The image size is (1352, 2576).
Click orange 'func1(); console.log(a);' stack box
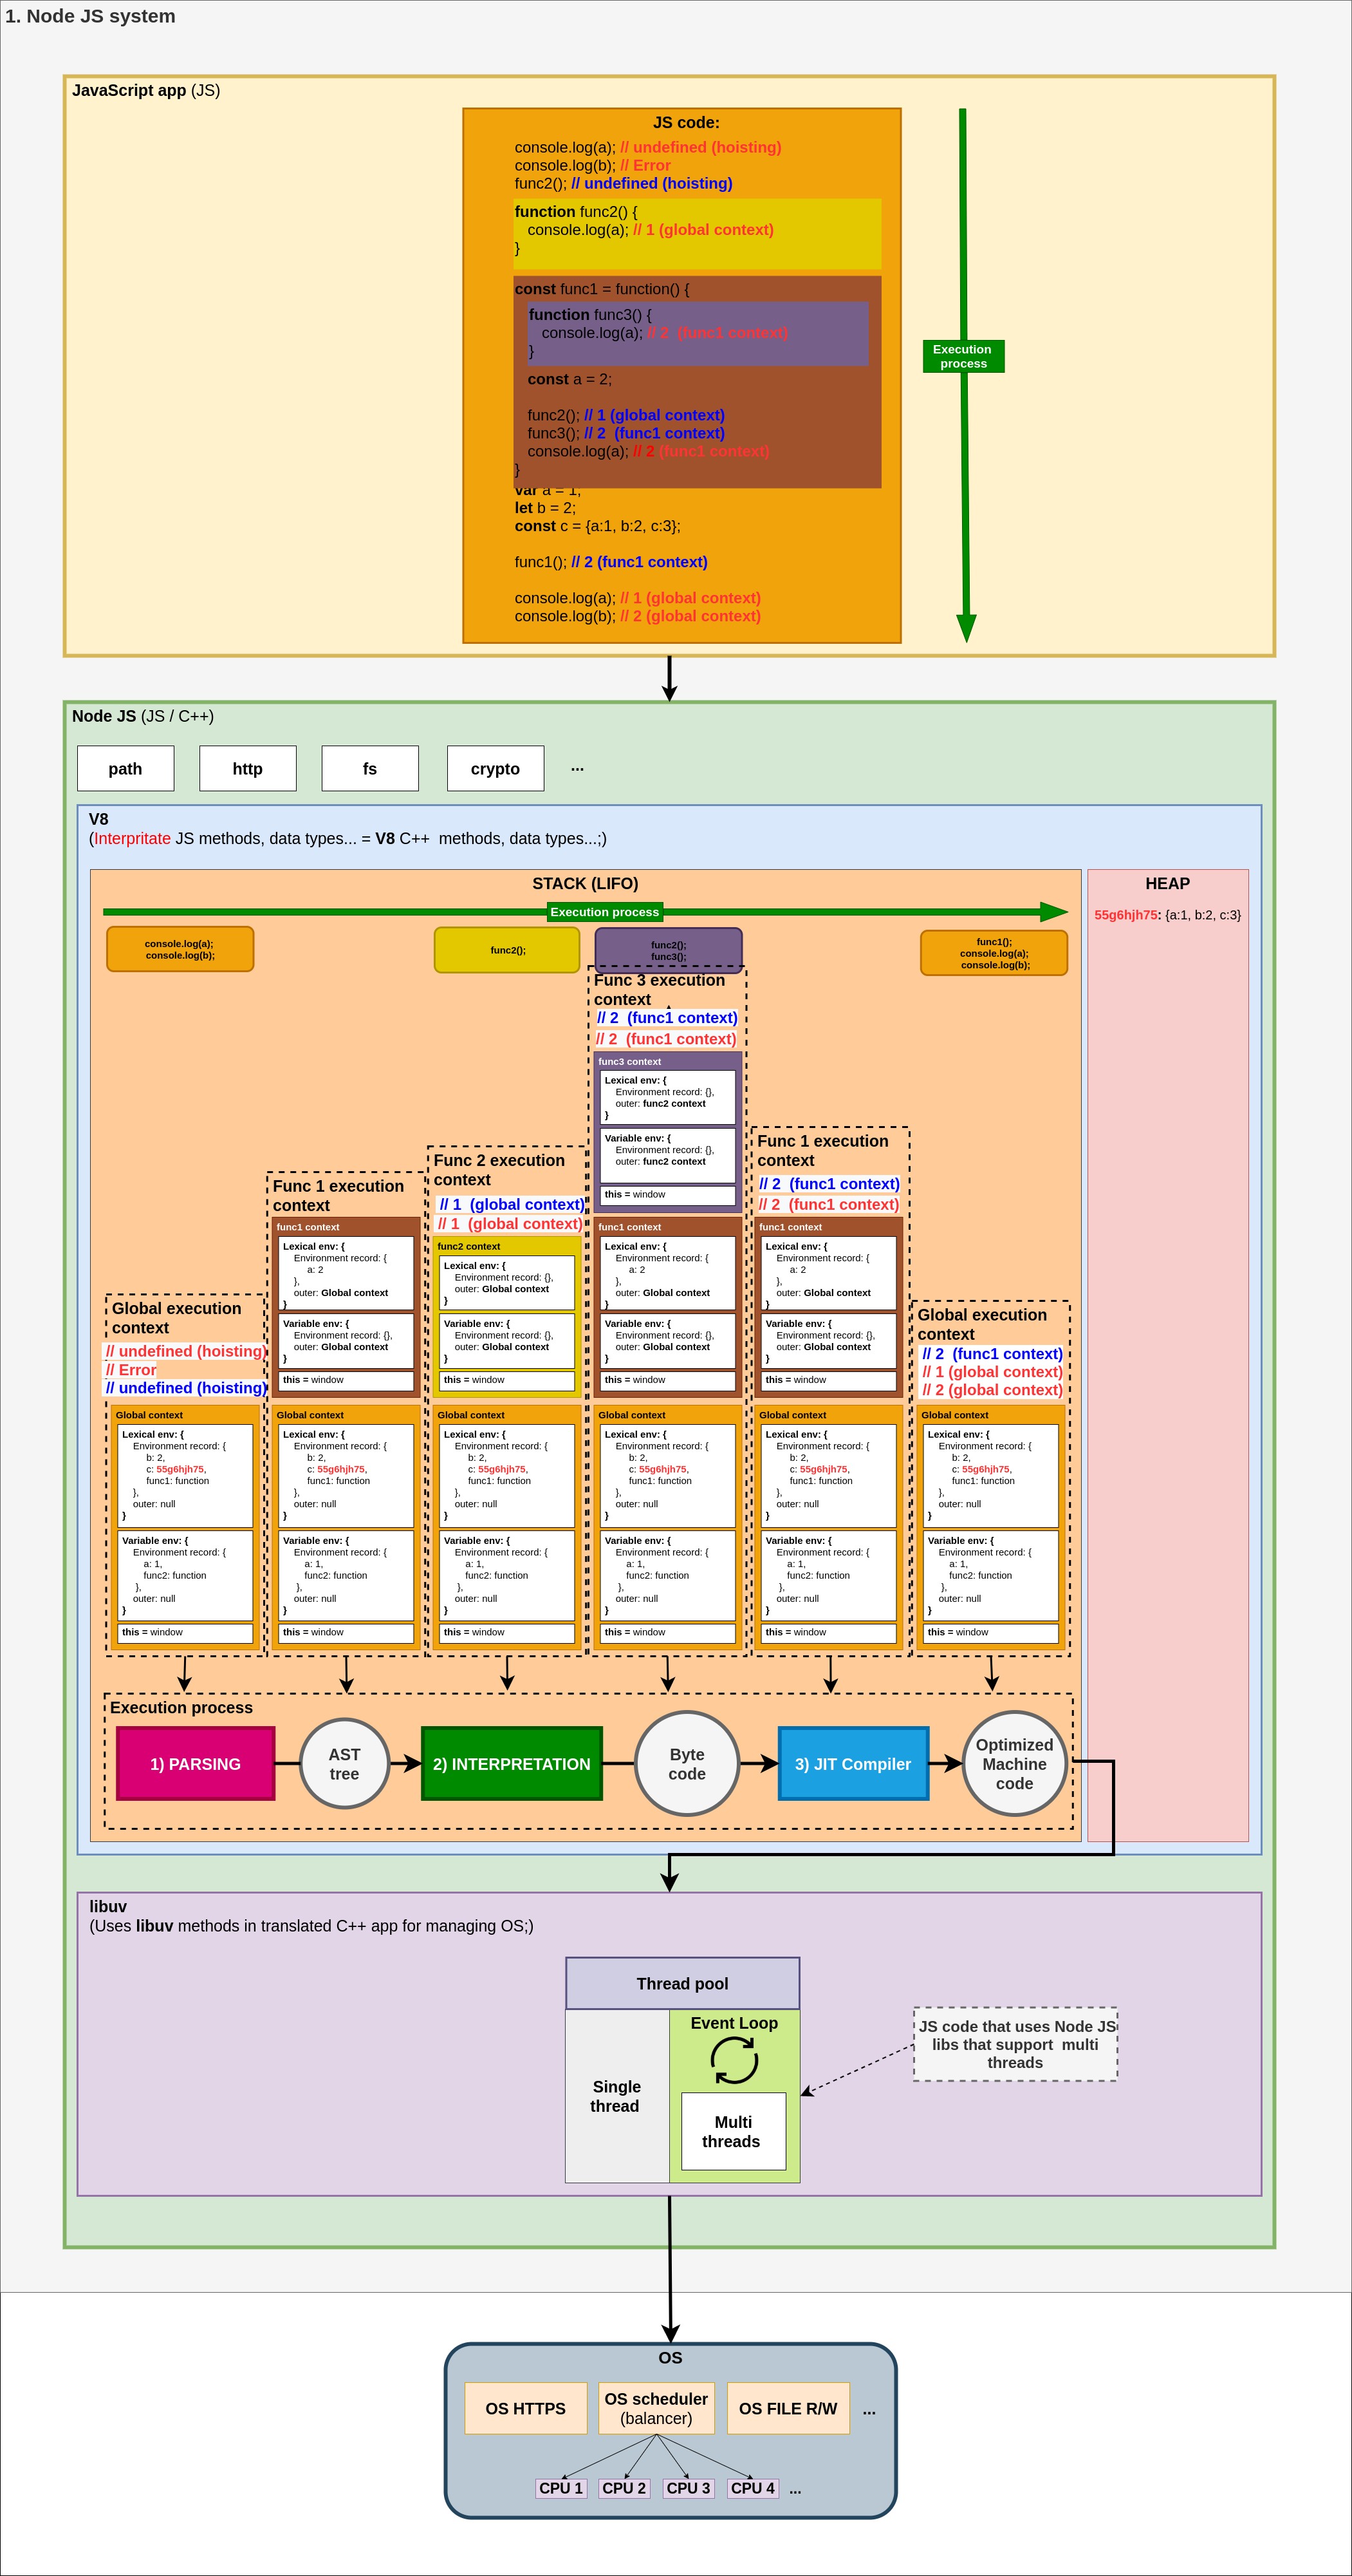click(994, 953)
